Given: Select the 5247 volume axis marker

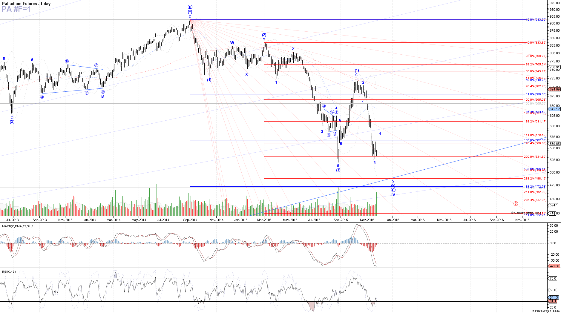Looking at the screenshot, I should 553,205.
